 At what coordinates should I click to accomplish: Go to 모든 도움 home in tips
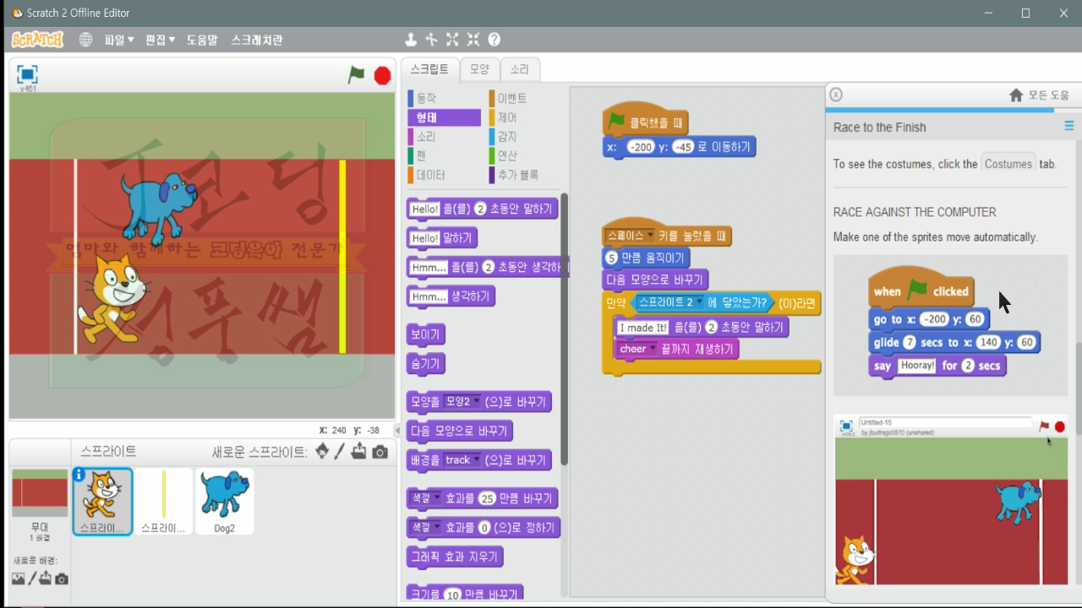pyautogui.click(x=1039, y=95)
